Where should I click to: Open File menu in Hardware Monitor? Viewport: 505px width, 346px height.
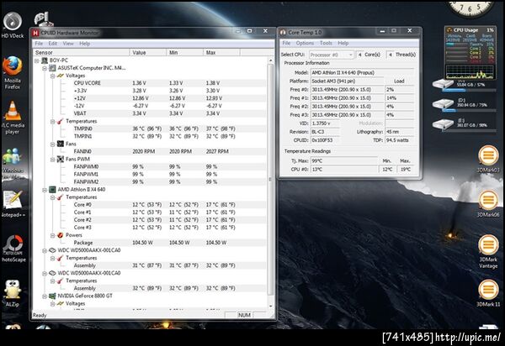(x=39, y=44)
